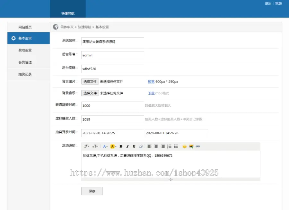289x210 pixels.
Task: Open the 预览 background image link
Action: point(151,82)
